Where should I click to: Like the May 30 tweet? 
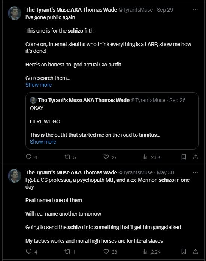110,251
